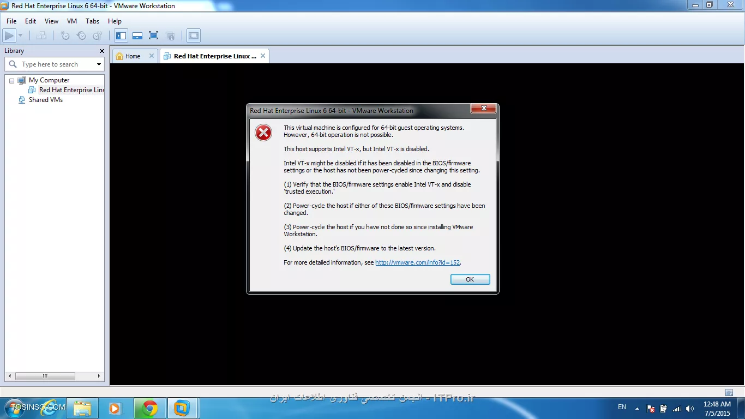Click the VM icon on the Red Hat tab
Image resolution: width=745 pixels, height=419 pixels.
click(x=167, y=56)
